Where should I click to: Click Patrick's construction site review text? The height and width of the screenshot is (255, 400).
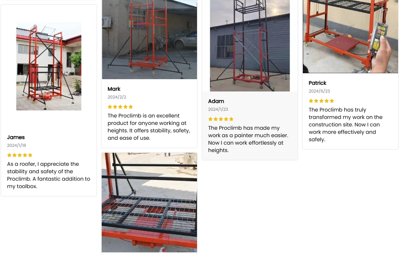click(346, 125)
